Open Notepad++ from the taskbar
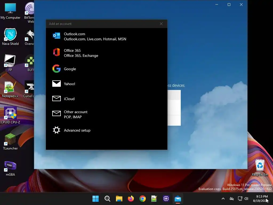This screenshot has width=273, height=205. click(x=154, y=199)
